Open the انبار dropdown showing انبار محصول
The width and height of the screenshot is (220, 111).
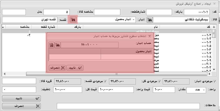pos(133,20)
